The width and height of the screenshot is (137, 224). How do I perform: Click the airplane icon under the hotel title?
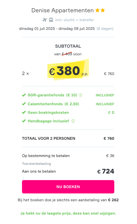click(45, 20)
